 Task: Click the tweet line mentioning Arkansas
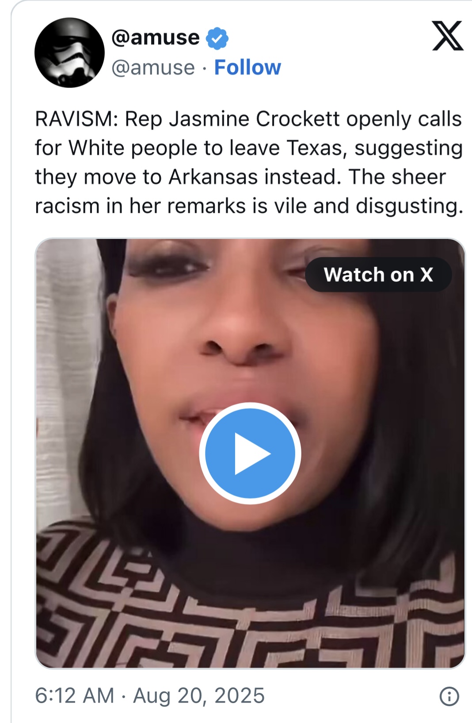point(240,177)
